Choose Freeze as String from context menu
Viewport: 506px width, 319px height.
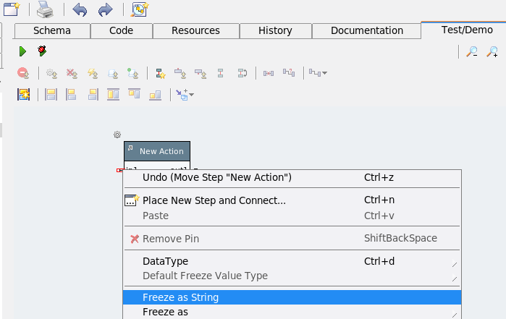(x=181, y=297)
